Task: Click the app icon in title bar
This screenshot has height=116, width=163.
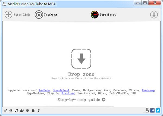Action: [x=4, y=4]
